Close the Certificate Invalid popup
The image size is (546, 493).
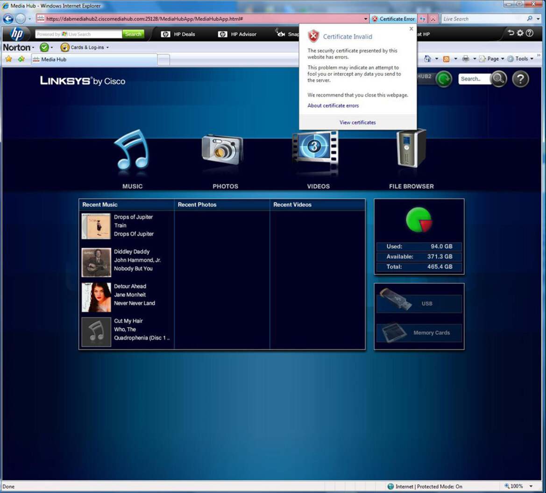pos(411,29)
